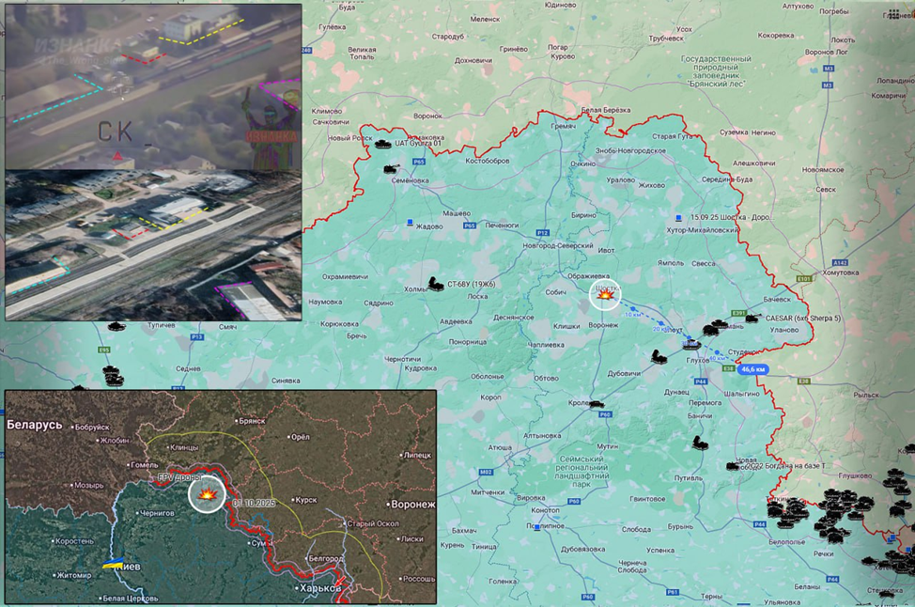Open the satellite photo thumbnail below the drone footage
The width and height of the screenshot is (915, 607).
(x=153, y=244)
